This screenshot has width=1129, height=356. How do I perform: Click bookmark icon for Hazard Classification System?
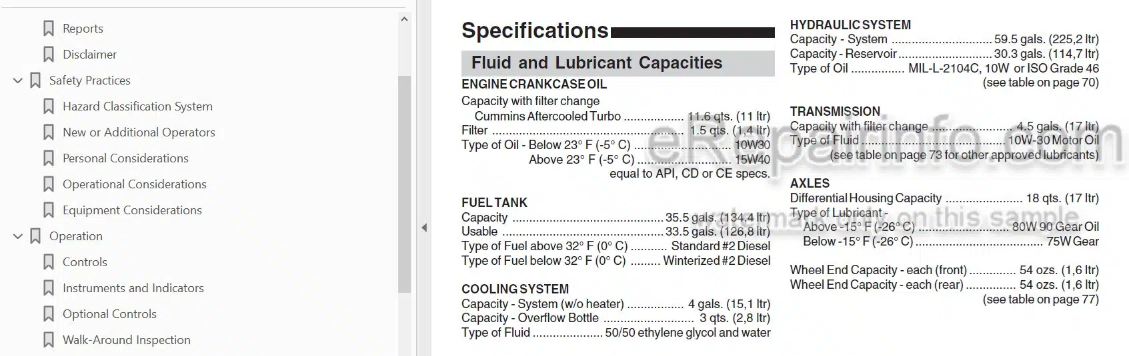(49, 106)
